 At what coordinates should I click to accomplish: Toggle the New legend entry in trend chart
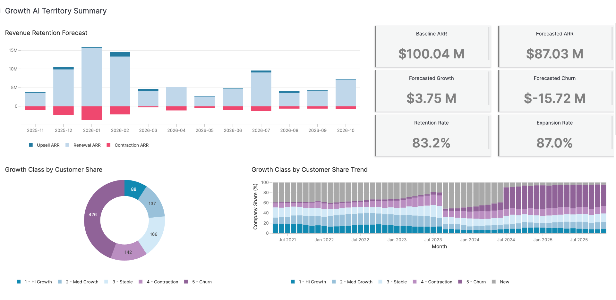[x=504, y=282]
